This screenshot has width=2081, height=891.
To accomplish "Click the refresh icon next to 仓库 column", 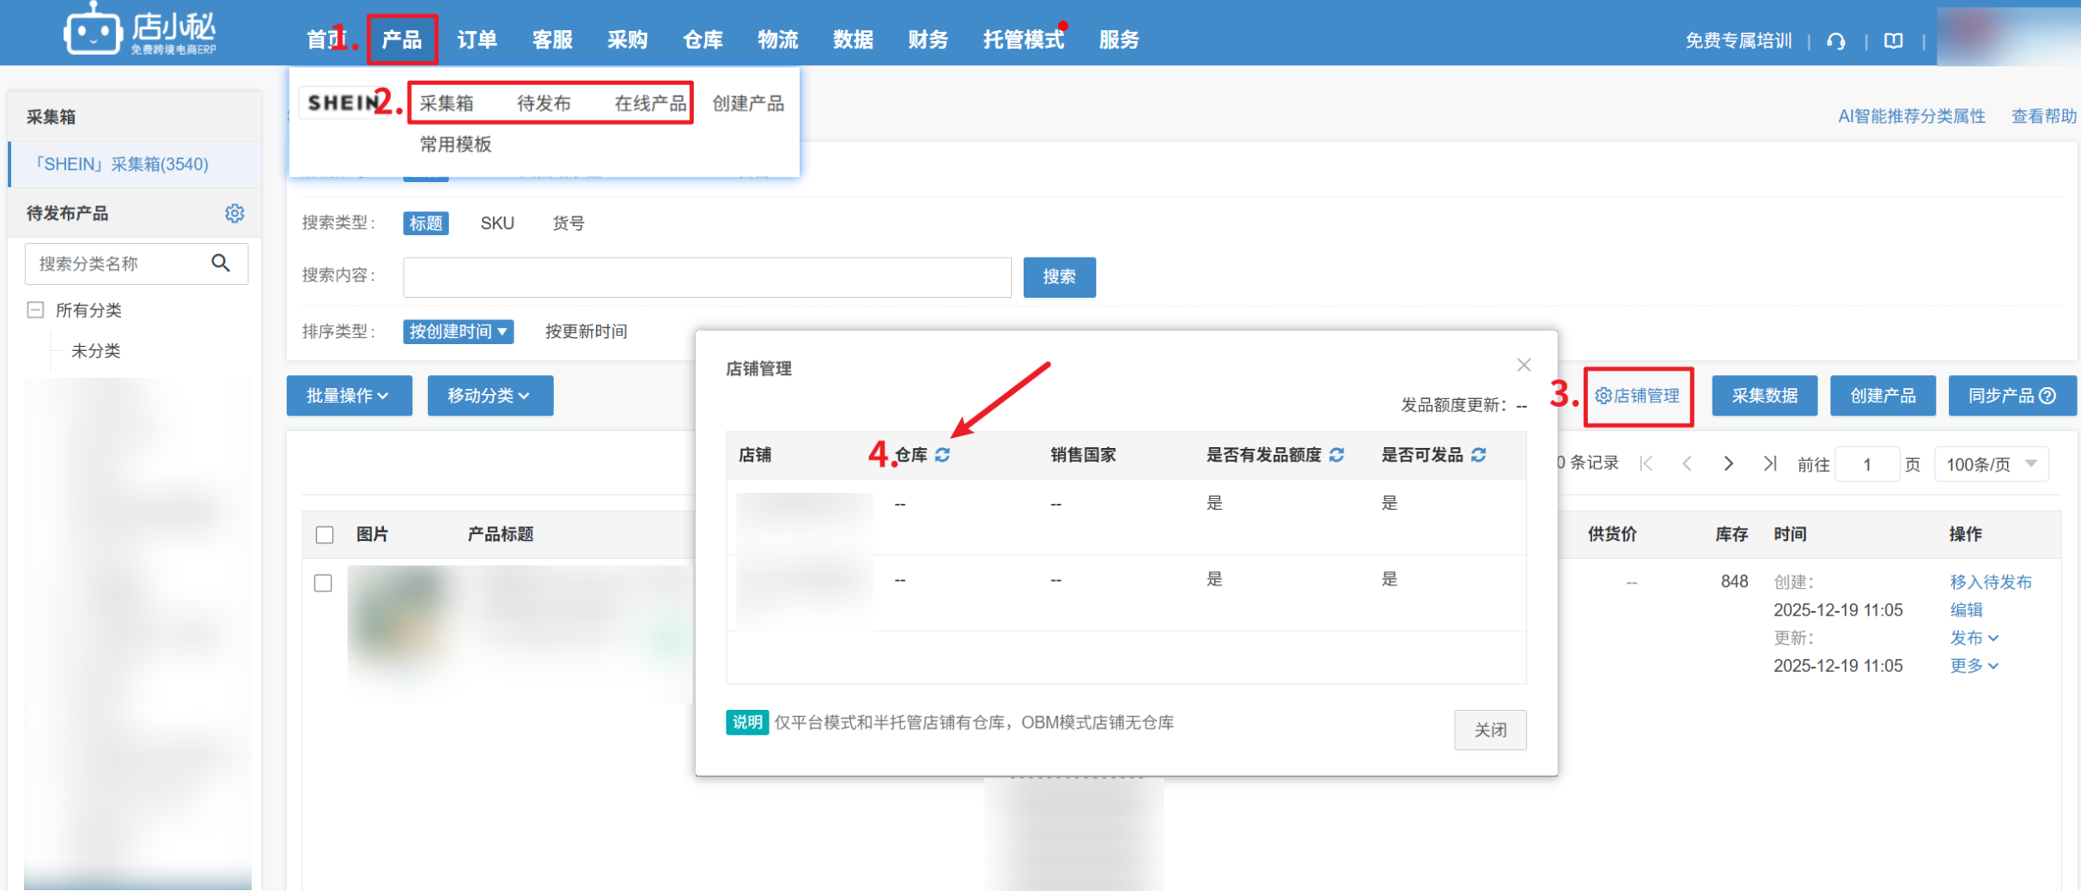I will [x=942, y=455].
